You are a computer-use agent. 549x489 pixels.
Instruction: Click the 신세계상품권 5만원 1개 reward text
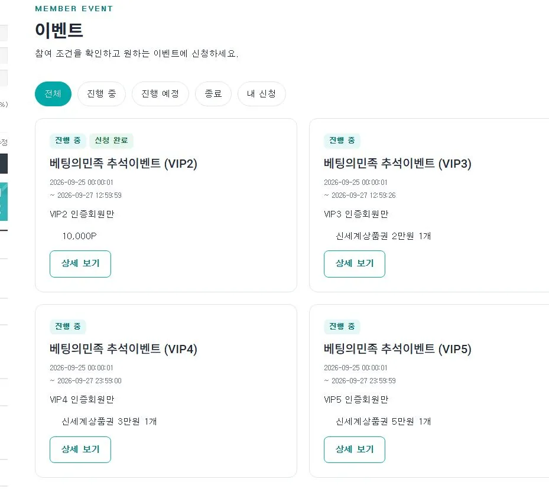pyautogui.click(x=383, y=422)
